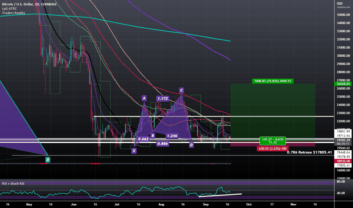The height and width of the screenshot is (208, 353).
Task: Click the 19560.02 price tag
Action: 344,148
